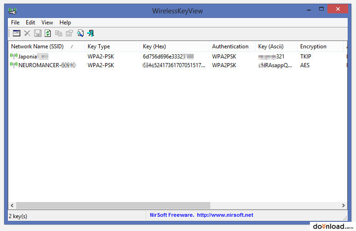Click the Save floppy disk toolbar icon

pos(37,33)
